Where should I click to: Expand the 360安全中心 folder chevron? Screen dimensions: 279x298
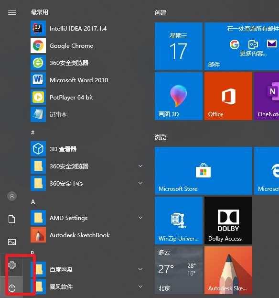[140, 183]
